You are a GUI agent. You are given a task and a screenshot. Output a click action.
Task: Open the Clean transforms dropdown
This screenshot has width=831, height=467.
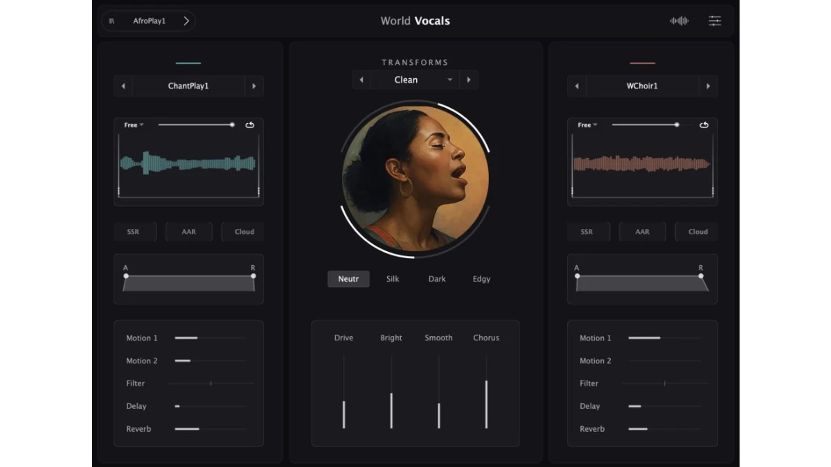click(x=414, y=80)
